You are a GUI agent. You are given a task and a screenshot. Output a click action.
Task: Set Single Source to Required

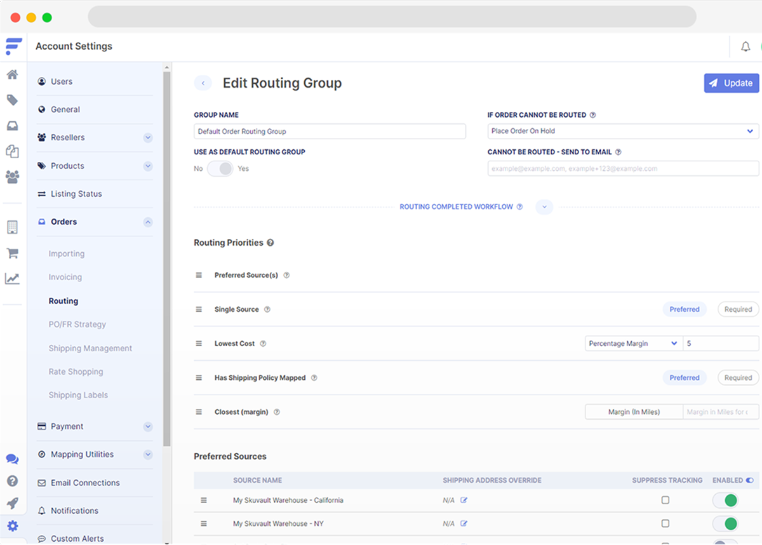[738, 309]
